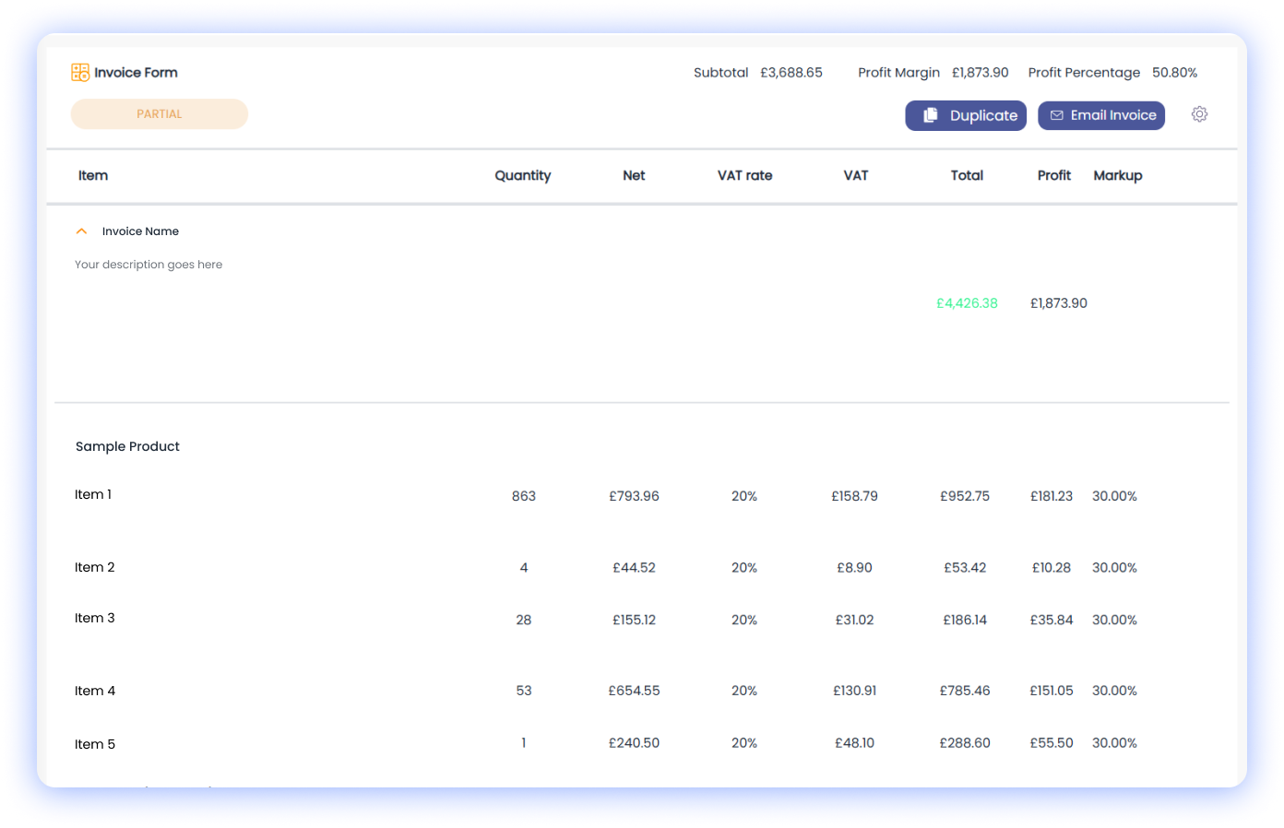This screenshot has width=1284, height=828.
Task: Click the PARTIAL status badge
Action: click(160, 114)
